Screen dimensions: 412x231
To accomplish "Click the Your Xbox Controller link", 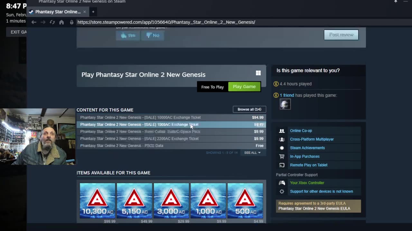I will 307,183.
